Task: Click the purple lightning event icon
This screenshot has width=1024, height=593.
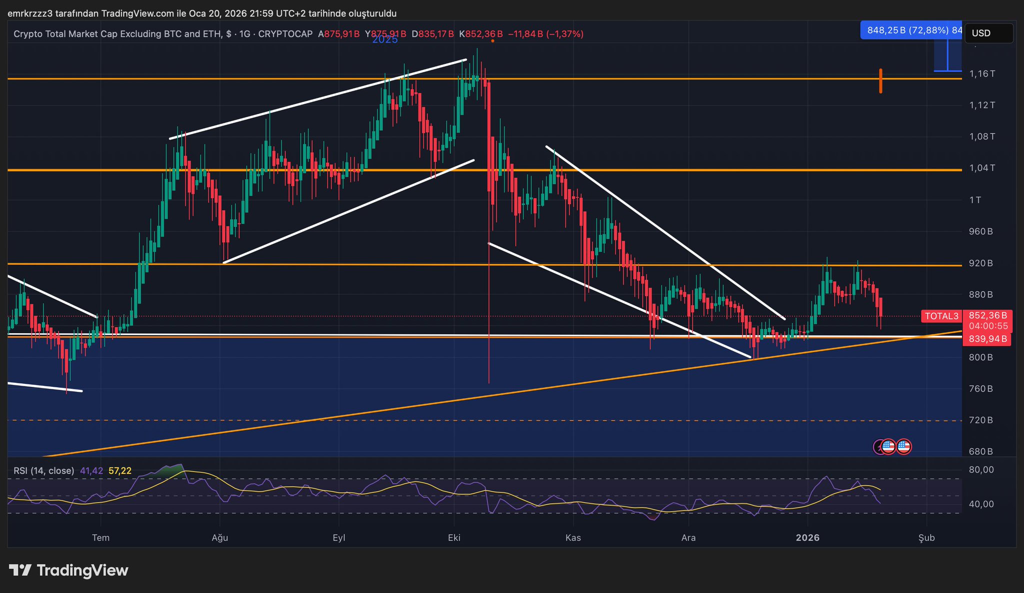Action: (x=878, y=446)
